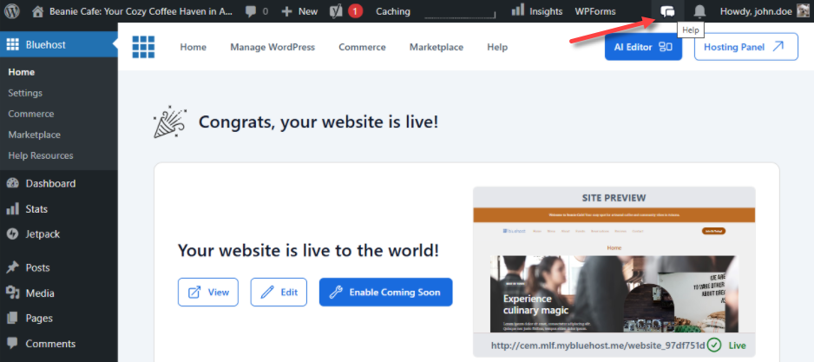Open the Caching admin bar menu

pos(393,11)
